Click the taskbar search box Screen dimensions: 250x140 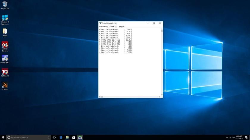click(x=29, y=137)
